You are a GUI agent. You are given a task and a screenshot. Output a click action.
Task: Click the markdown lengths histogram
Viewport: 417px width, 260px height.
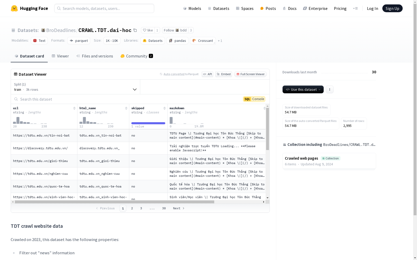pyautogui.click(x=187, y=120)
